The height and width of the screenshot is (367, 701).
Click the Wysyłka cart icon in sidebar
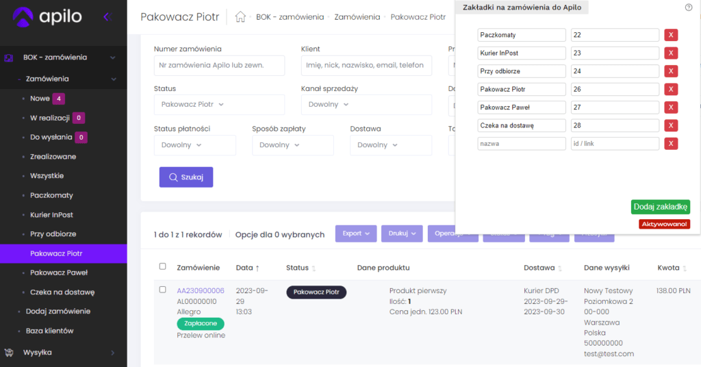[9, 353]
